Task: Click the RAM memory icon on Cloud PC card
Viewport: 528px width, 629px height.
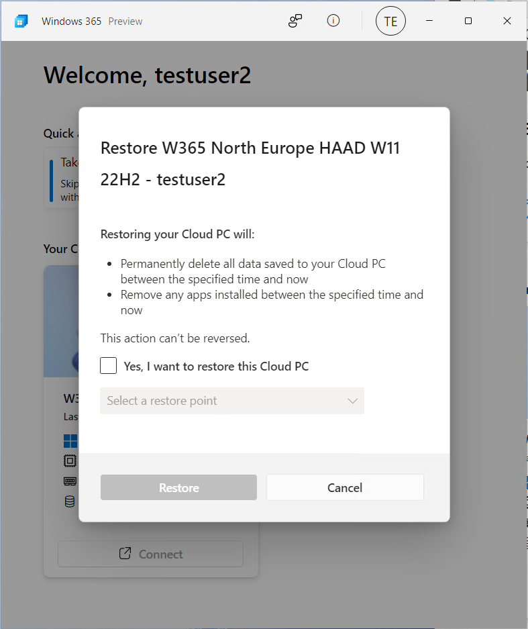Action: click(x=70, y=481)
